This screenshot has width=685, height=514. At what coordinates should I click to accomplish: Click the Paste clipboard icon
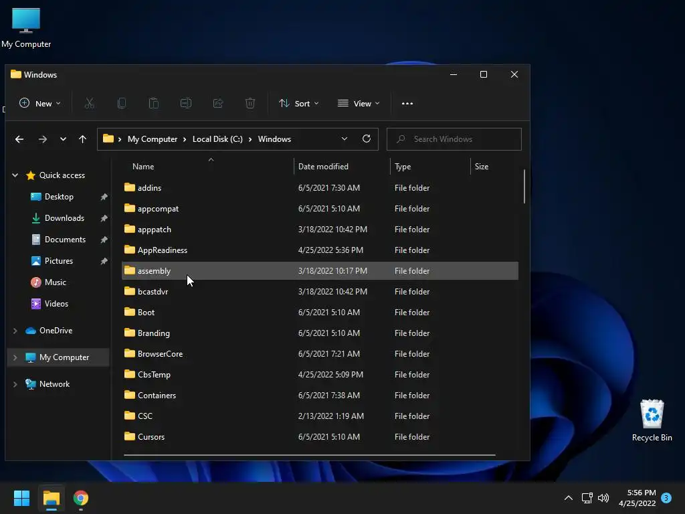point(154,104)
